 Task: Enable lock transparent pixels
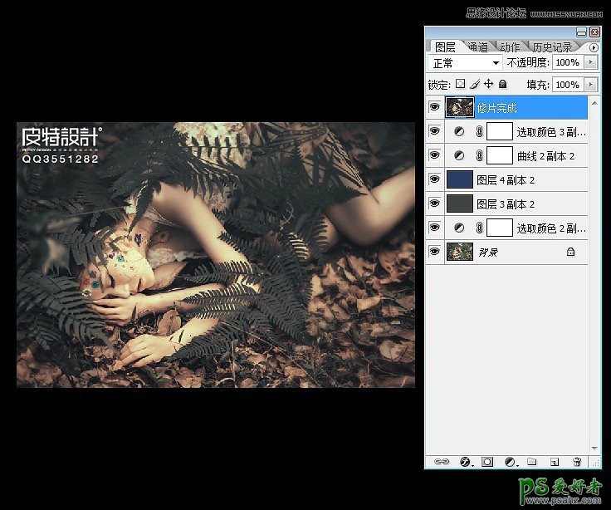click(461, 85)
